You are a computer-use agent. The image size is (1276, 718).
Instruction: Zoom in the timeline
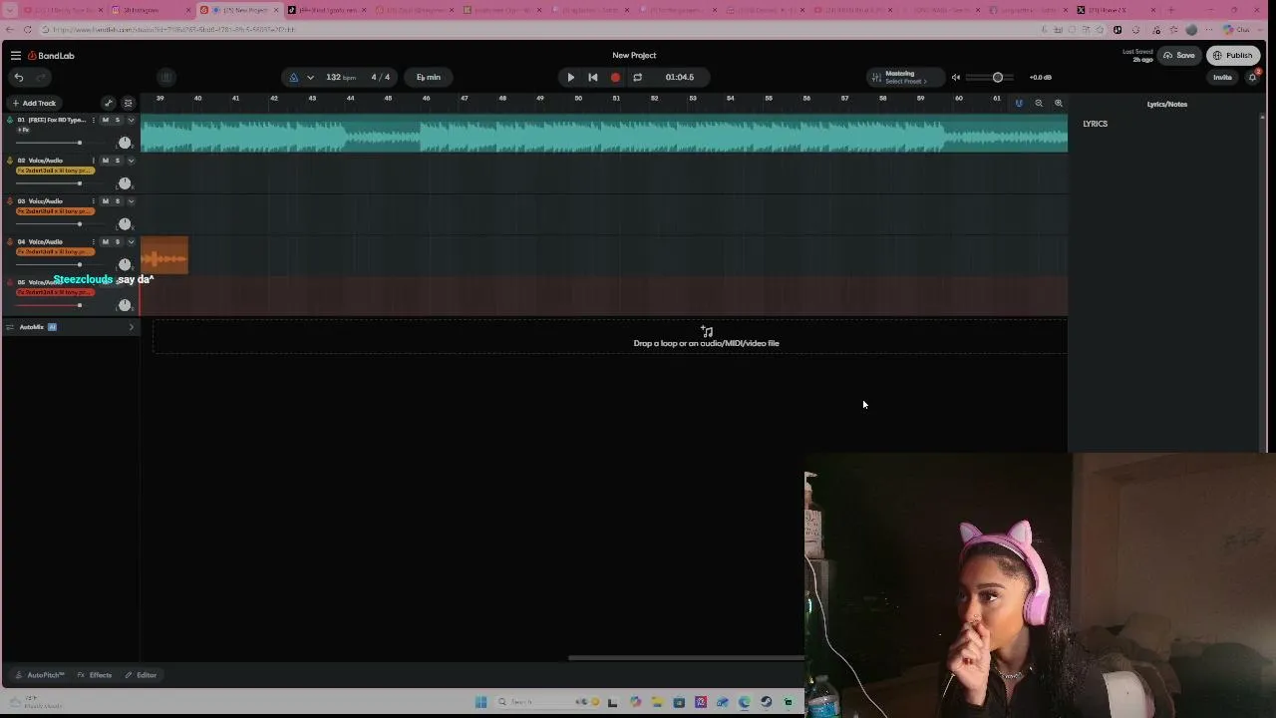pyautogui.click(x=1059, y=103)
